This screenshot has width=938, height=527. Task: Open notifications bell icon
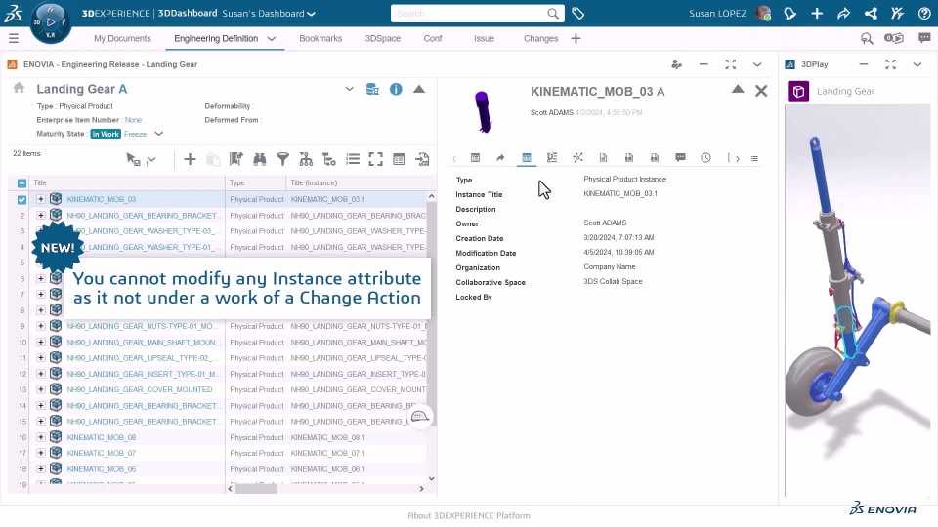789,13
